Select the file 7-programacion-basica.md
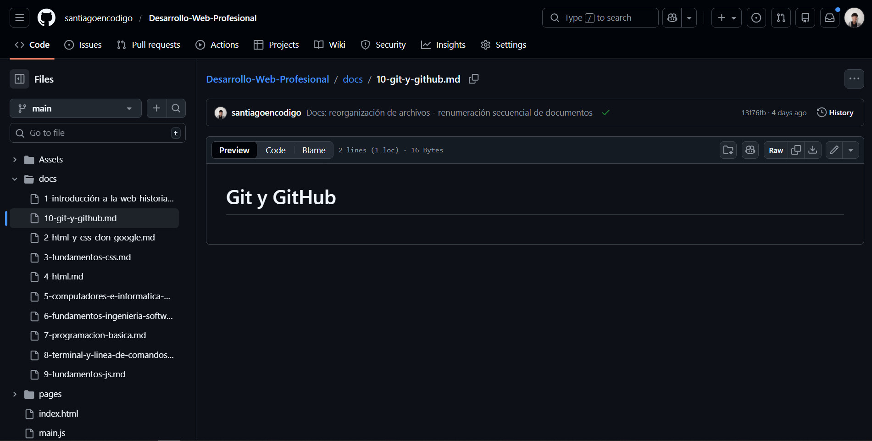Viewport: 872px width, 441px height. [94, 335]
